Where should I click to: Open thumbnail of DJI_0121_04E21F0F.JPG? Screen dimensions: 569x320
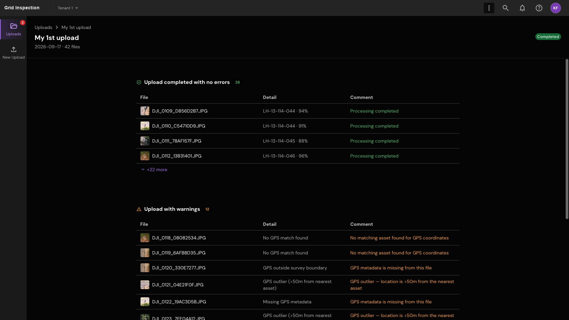tap(145, 285)
